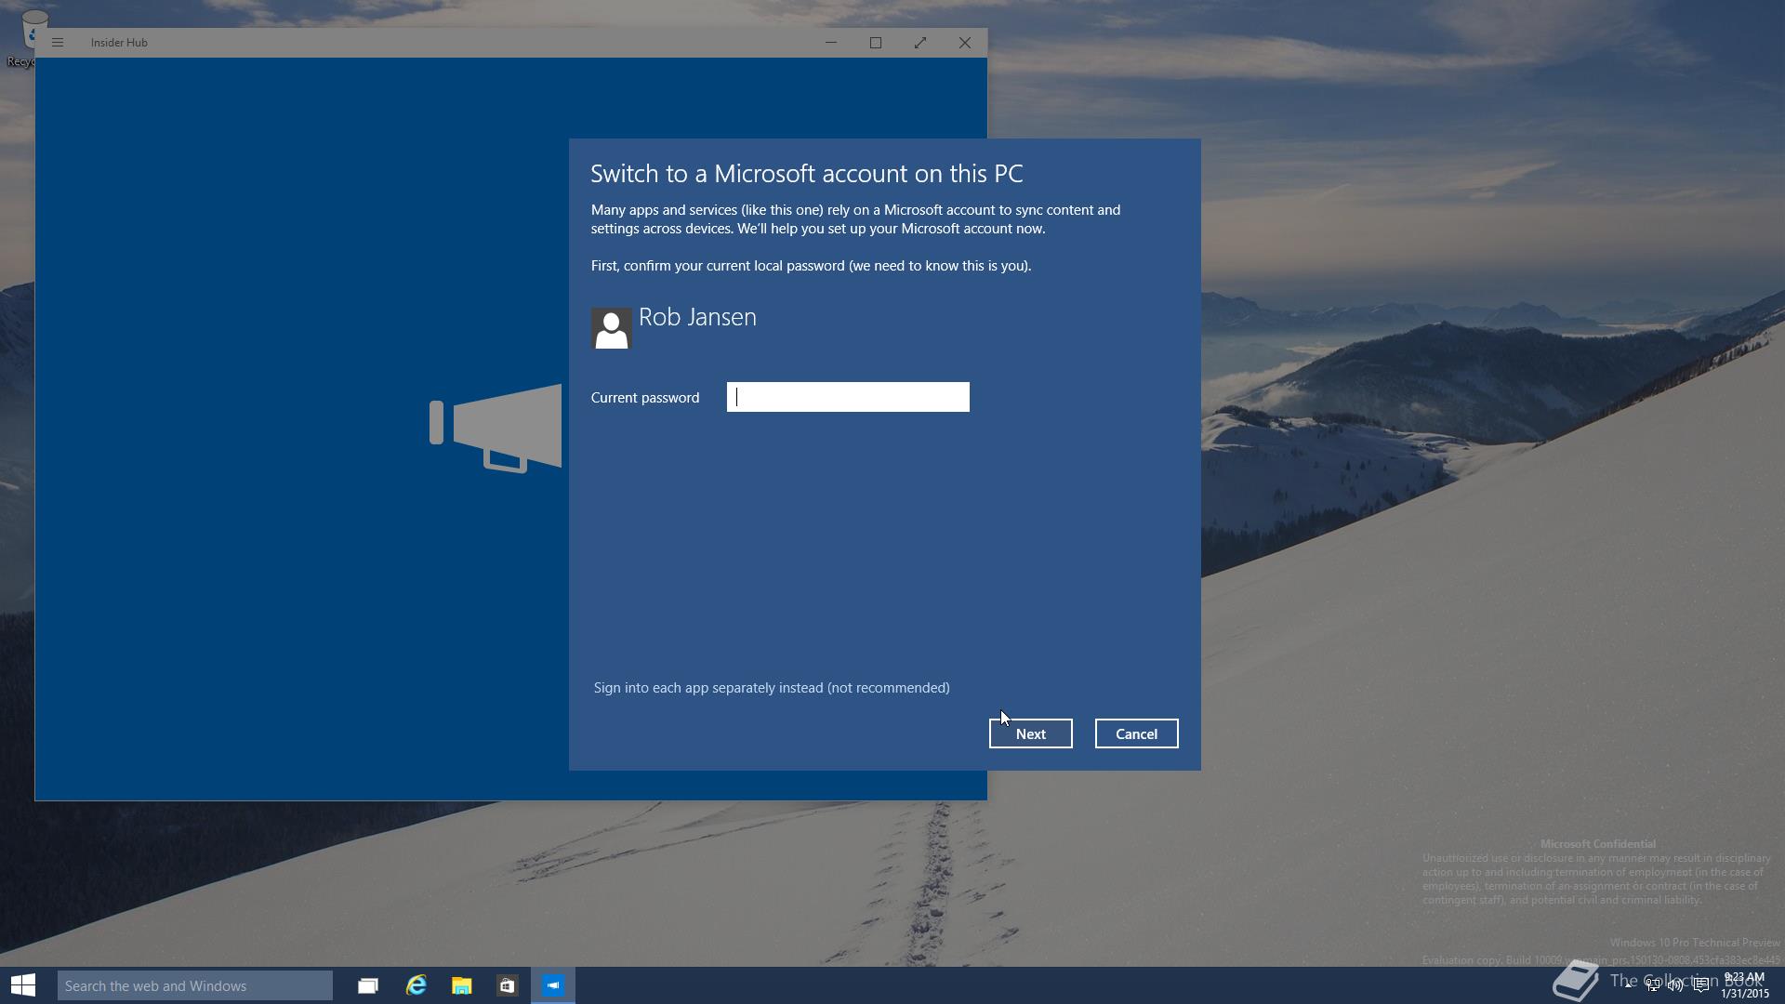This screenshot has width=1785, height=1004.
Task: Open Task View from the taskbar
Action: [368, 985]
